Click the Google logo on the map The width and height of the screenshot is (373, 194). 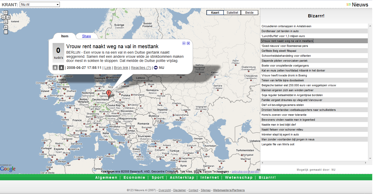point(8,169)
